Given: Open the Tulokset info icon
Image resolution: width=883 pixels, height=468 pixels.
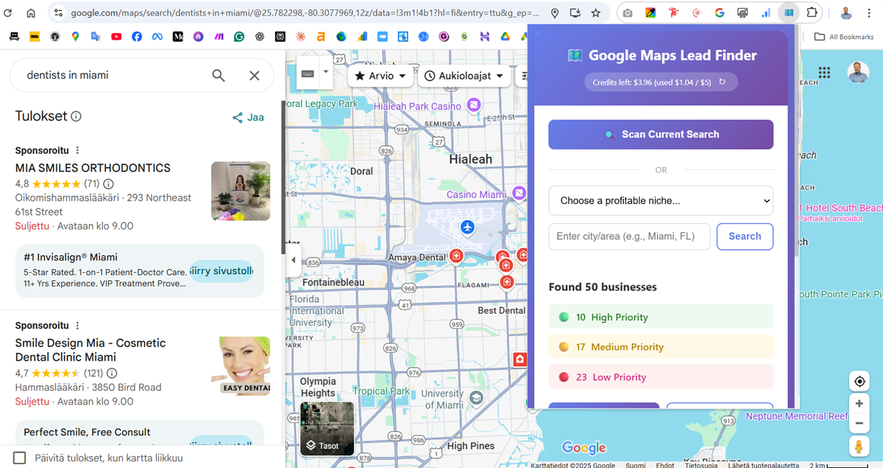Looking at the screenshot, I should [x=76, y=116].
